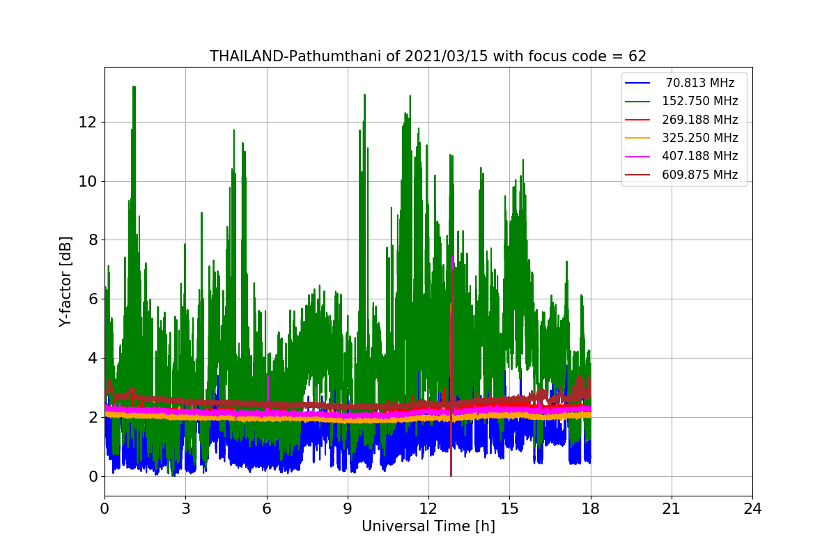Select the 325.250 MHz legend label
Image resolution: width=836 pixels, height=557 pixels.
699,138
